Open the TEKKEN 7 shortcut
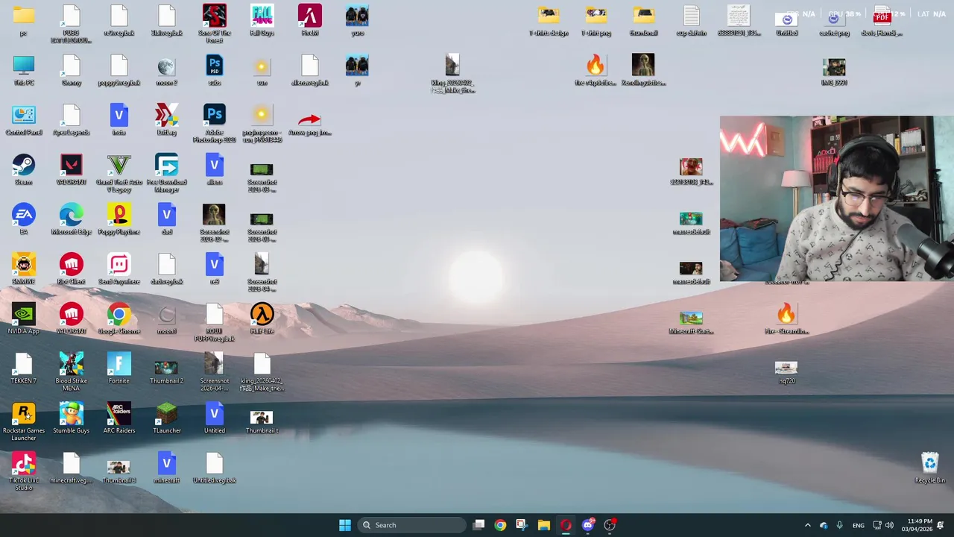The height and width of the screenshot is (537, 954). point(24,368)
